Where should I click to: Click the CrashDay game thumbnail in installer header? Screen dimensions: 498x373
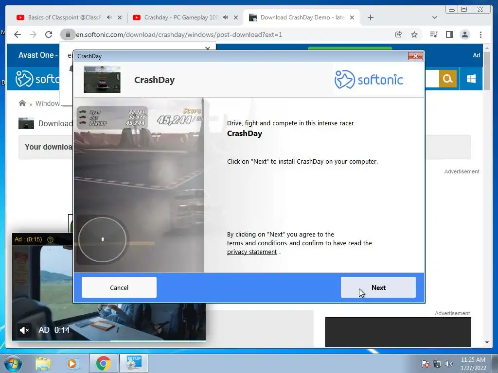tap(102, 79)
